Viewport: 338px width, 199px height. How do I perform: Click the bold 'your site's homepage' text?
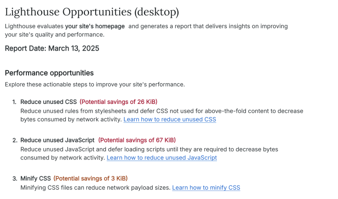pos(95,26)
